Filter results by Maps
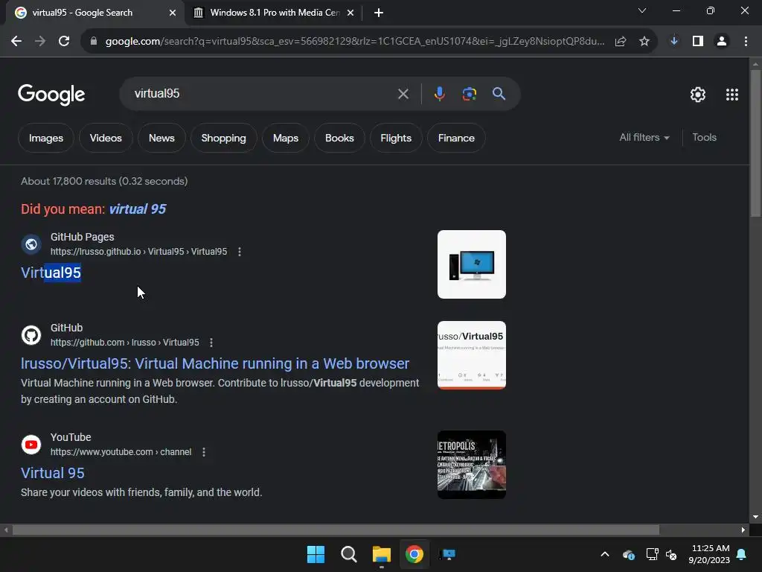The image size is (762, 572). coord(285,138)
